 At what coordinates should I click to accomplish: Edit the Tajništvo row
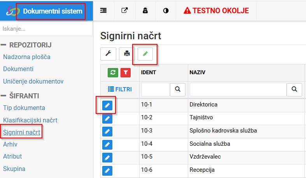click(107, 119)
